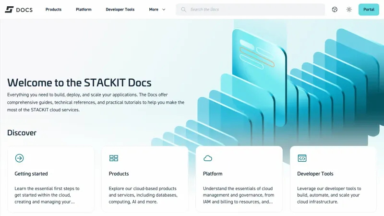Click the Platform cloud icon
384x216 pixels.
[208, 158]
